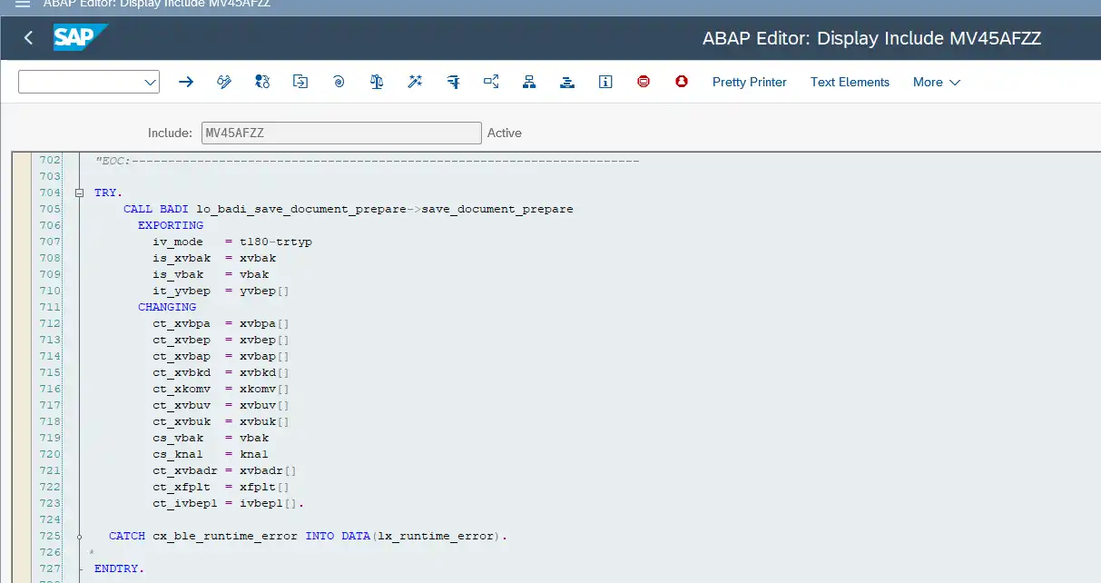1101x583 pixels.
Task: Collapse the TRY block at line 704
Action: pyautogui.click(x=80, y=193)
